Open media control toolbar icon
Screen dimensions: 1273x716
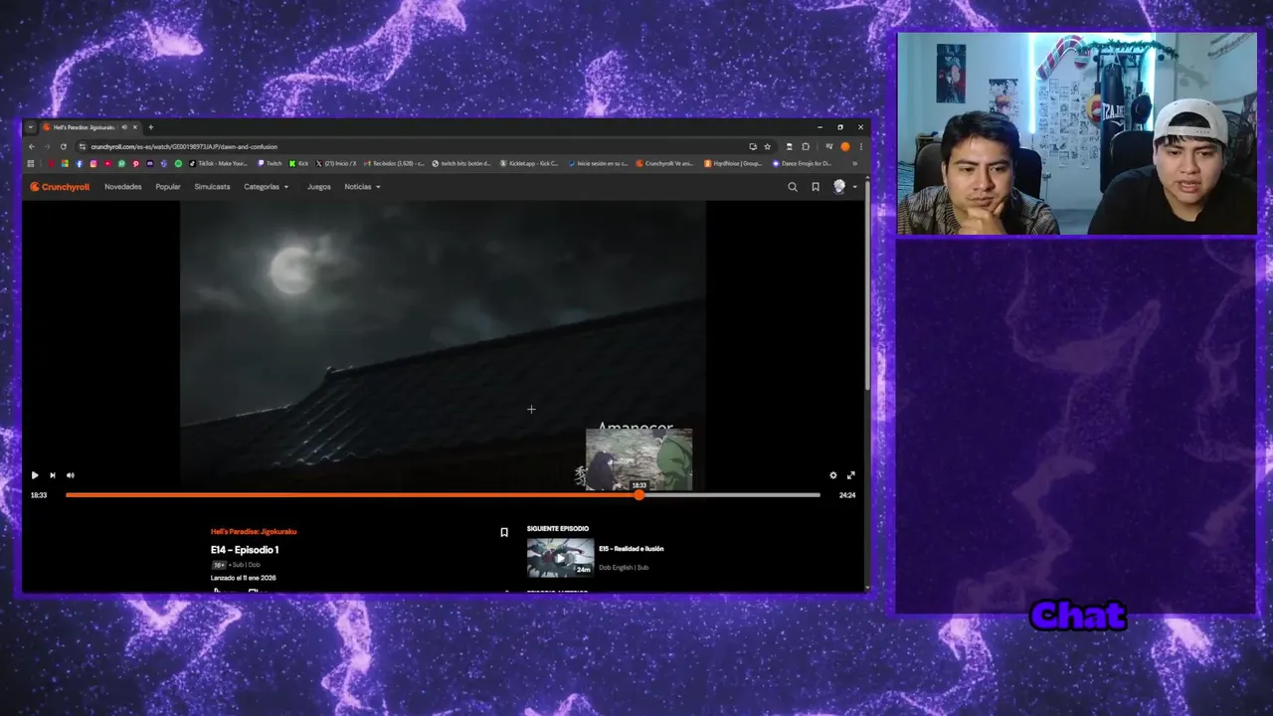pos(828,146)
